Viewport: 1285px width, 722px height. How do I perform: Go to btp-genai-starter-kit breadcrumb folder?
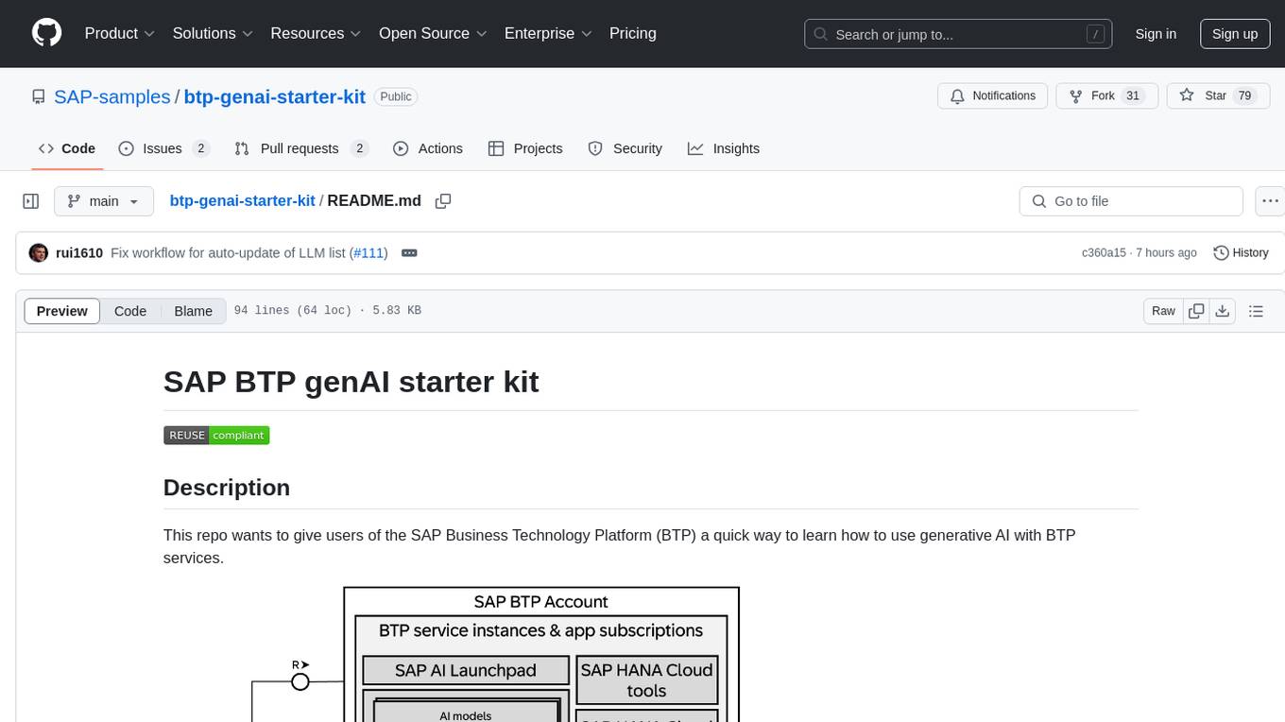coord(242,201)
